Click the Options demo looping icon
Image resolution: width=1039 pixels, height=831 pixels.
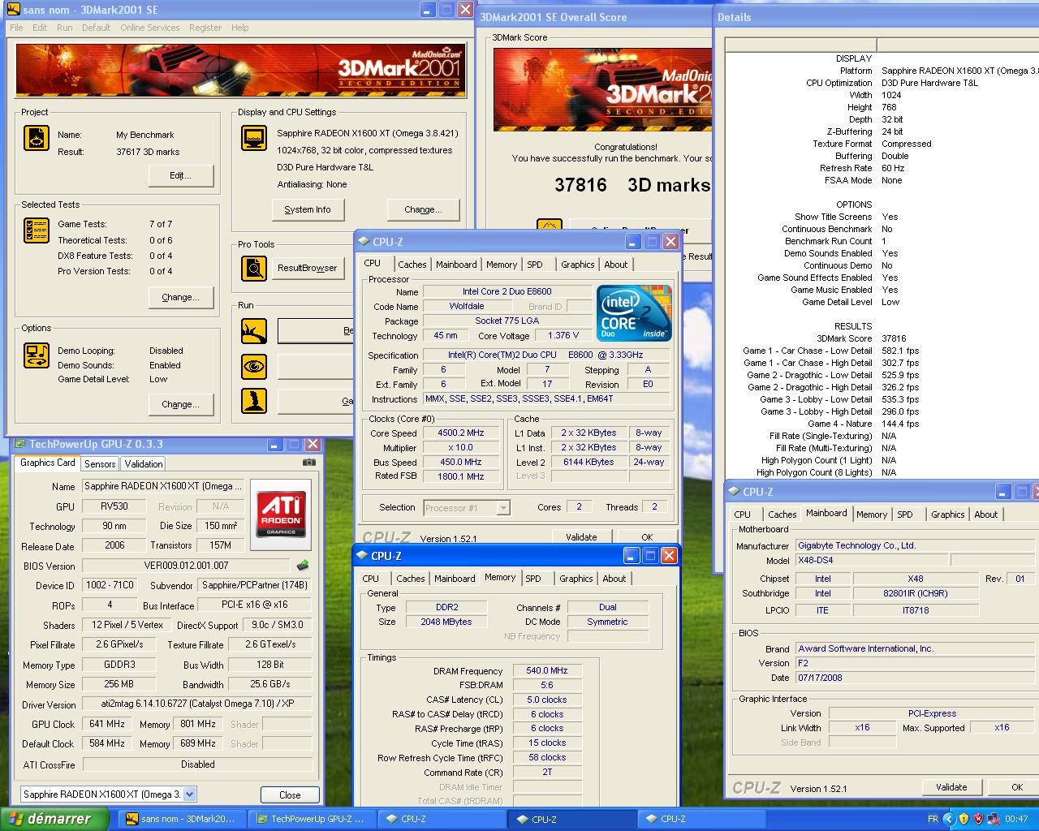(37, 355)
